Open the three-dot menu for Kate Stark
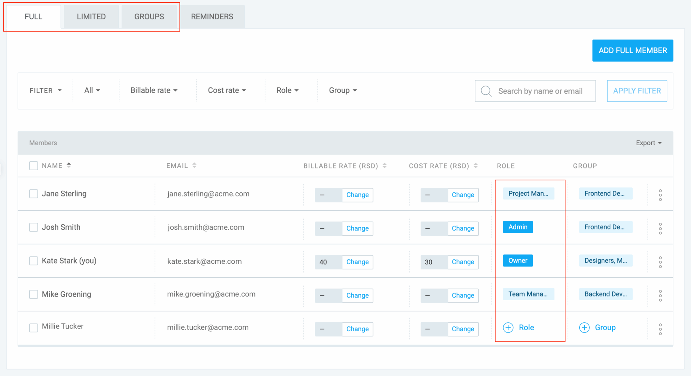 [660, 262]
